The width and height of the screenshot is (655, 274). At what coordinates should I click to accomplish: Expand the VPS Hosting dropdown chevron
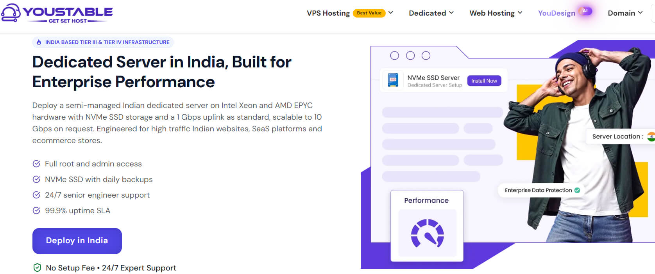[x=390, y=13]
